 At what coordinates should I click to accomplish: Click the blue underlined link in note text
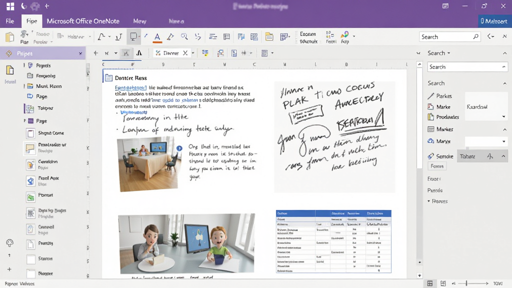130,87
